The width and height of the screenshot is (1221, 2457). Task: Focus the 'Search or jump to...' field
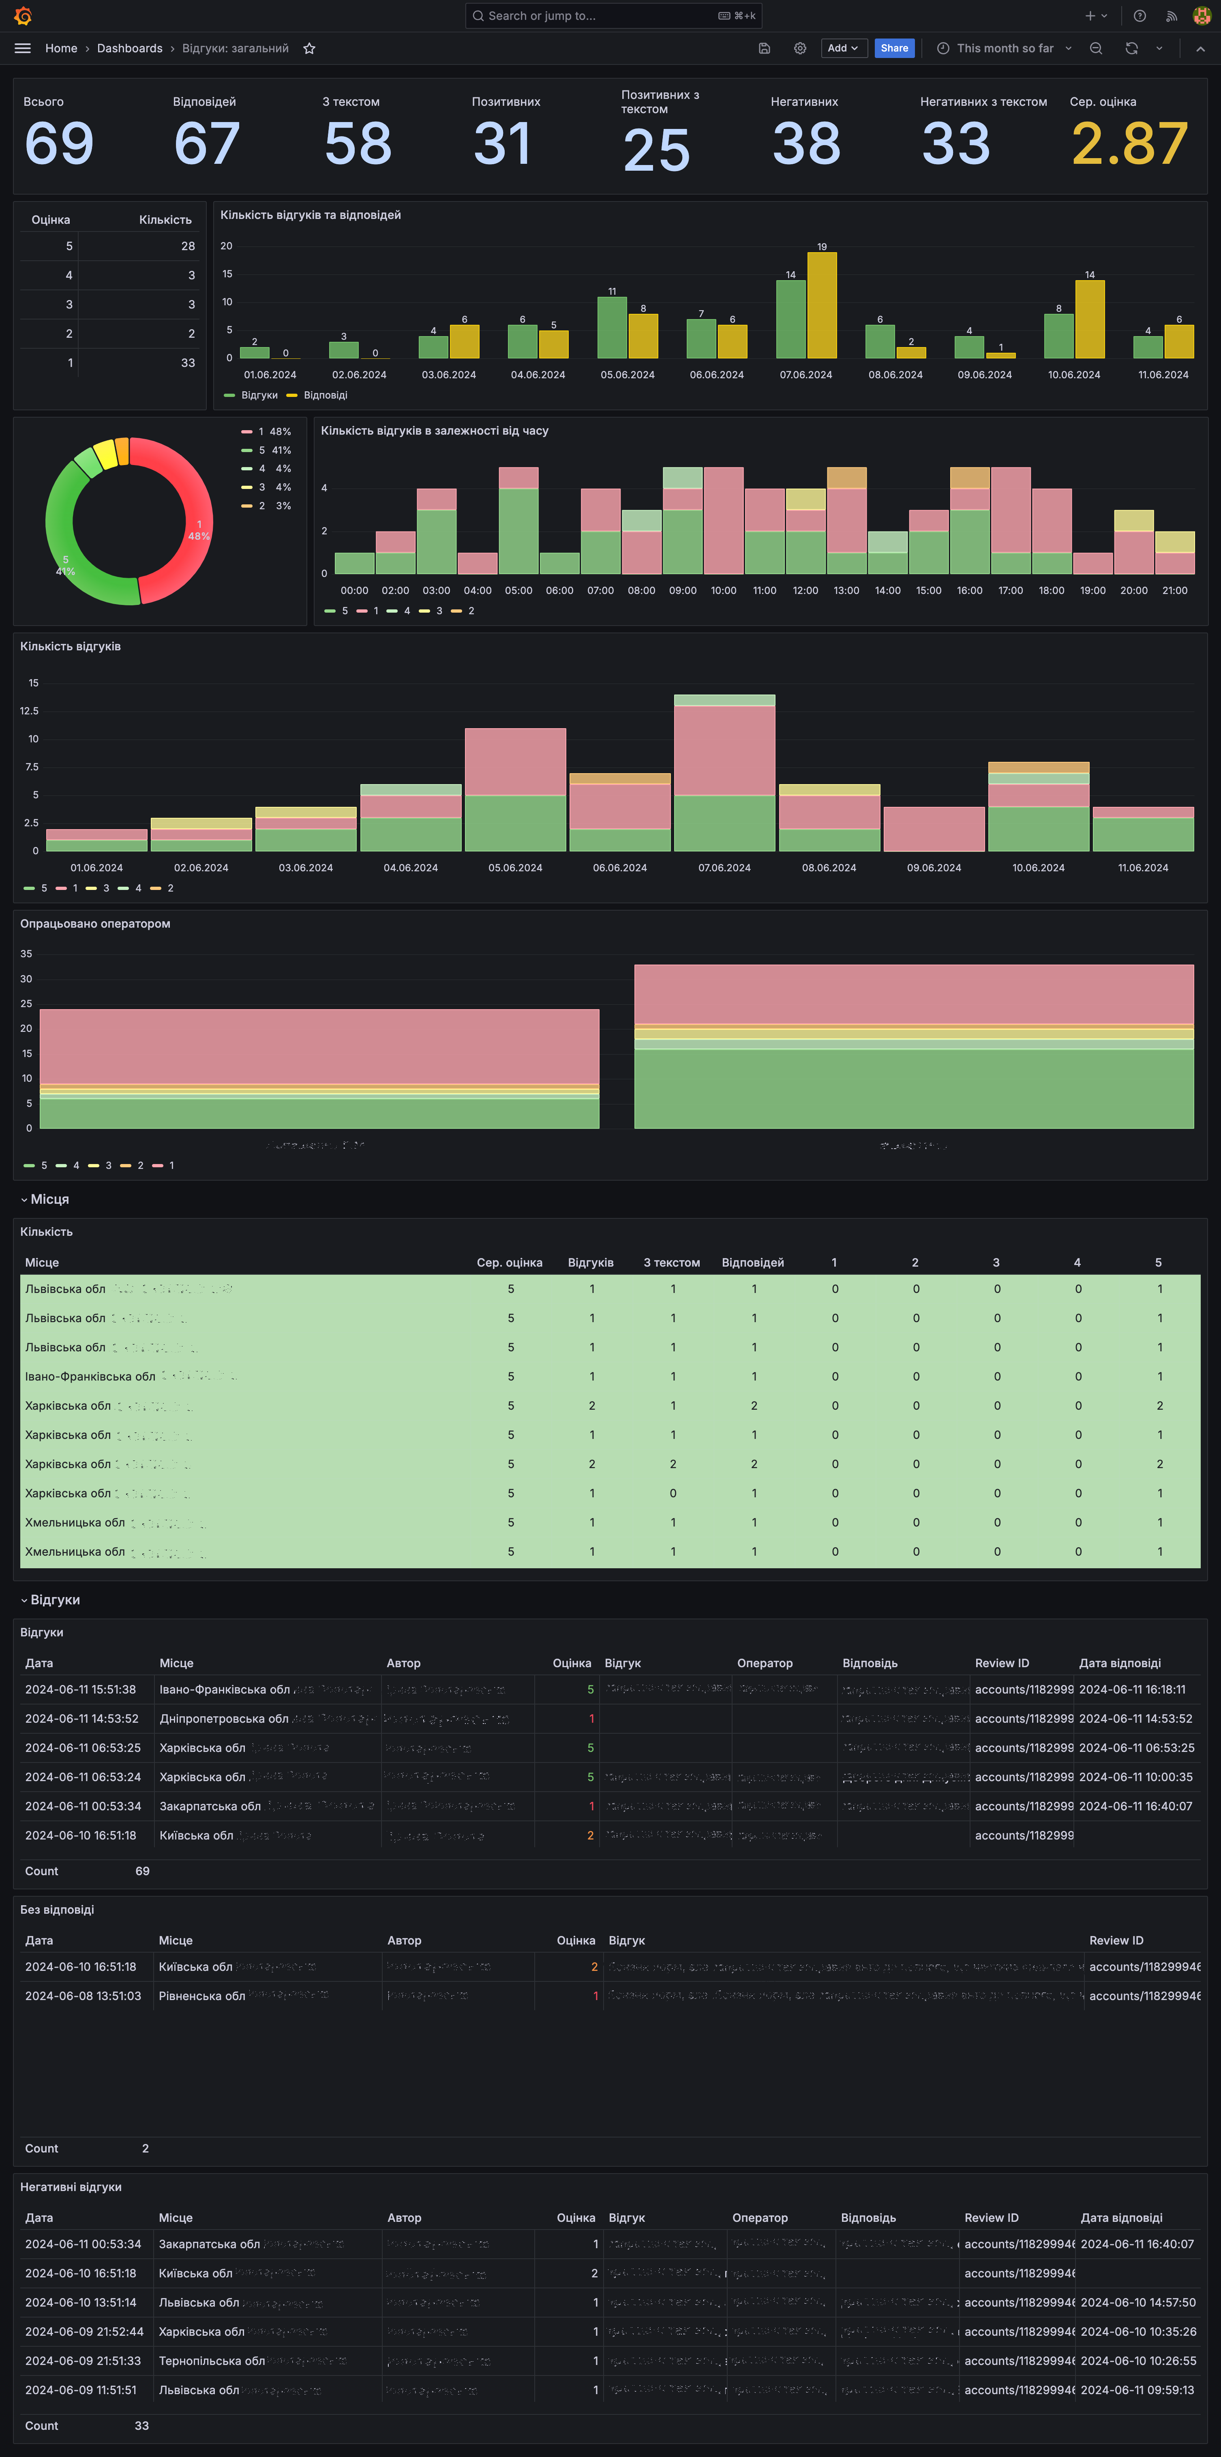tap(613, 16)
